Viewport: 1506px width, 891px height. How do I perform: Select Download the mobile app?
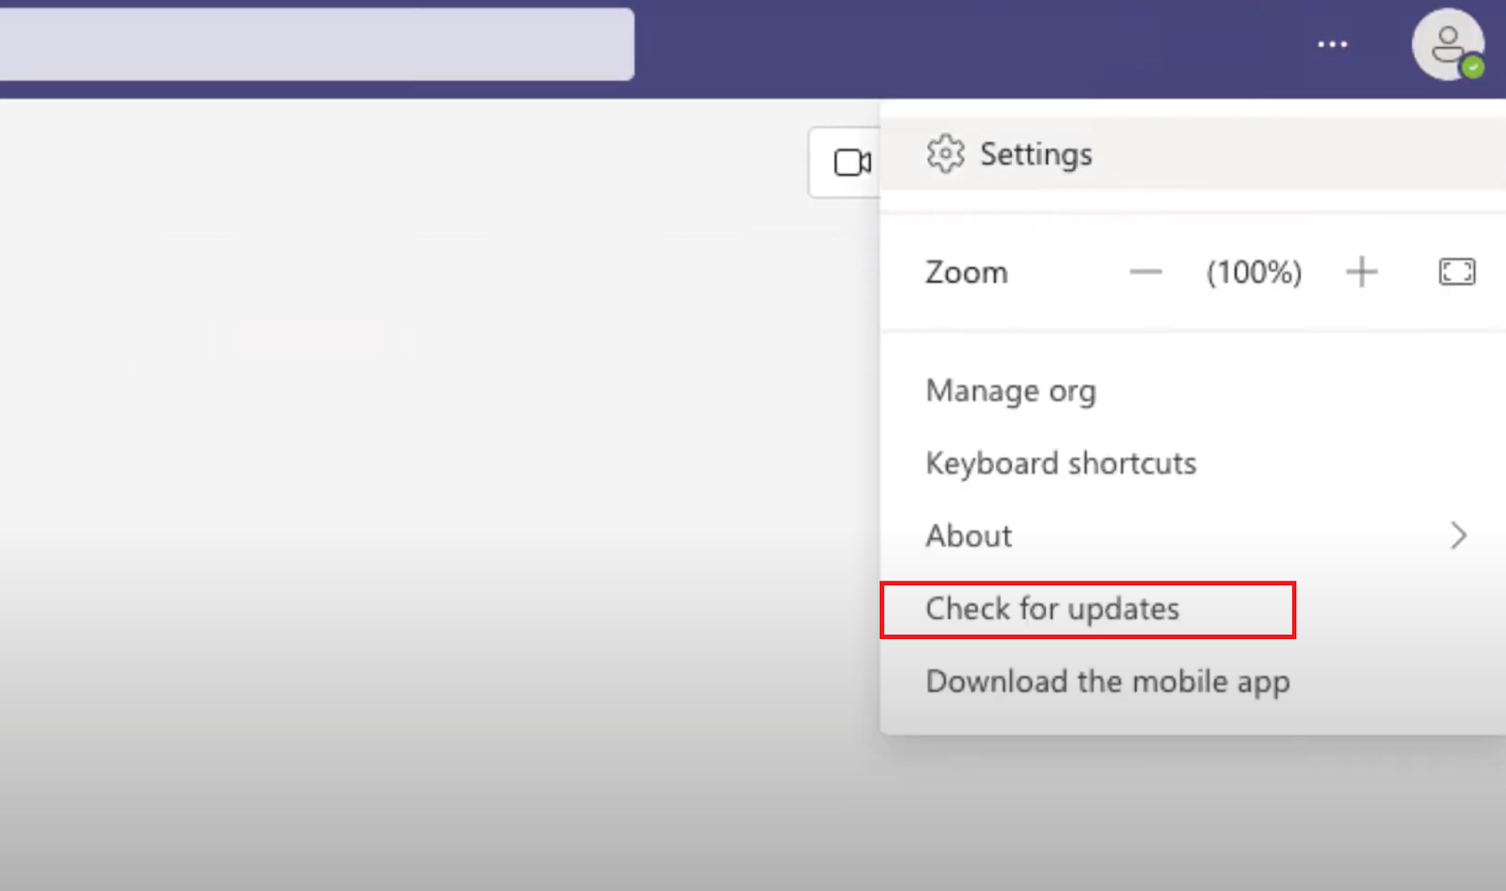point(1108,682)
